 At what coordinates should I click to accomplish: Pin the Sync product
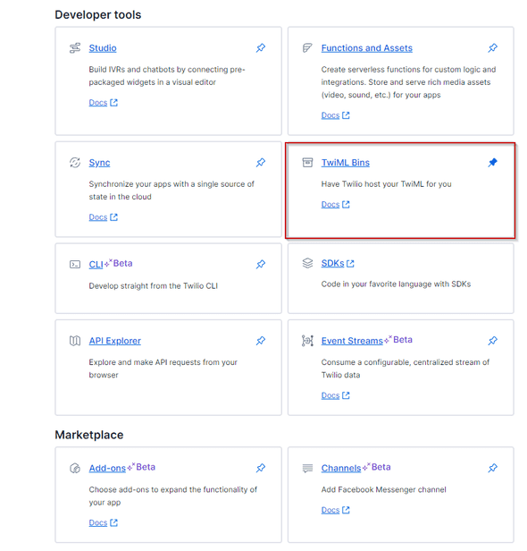(x=260, y=163)
